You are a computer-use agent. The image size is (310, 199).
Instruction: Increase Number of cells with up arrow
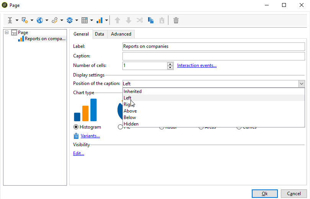(x=170, y=64)
